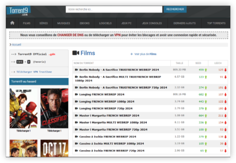Viewport: 236px width, 163px height.
Task: Click the LEECH column header
Action: pyautogui.click(x=218, y=63)
